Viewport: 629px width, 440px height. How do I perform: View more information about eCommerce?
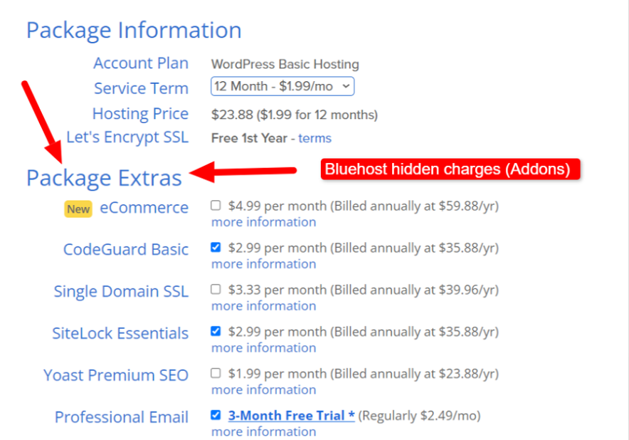click(x=263, y=222)
